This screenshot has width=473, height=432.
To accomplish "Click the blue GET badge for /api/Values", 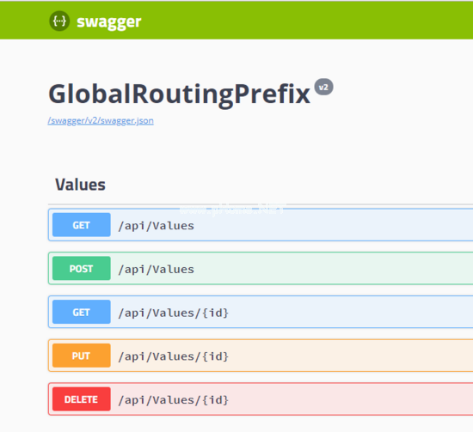I will [82, 225].
